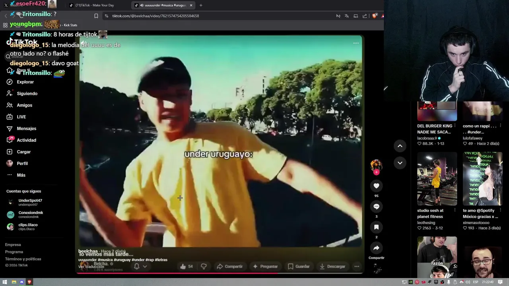Open Explorar in the TikTok sidebar

tap(21, 82)
